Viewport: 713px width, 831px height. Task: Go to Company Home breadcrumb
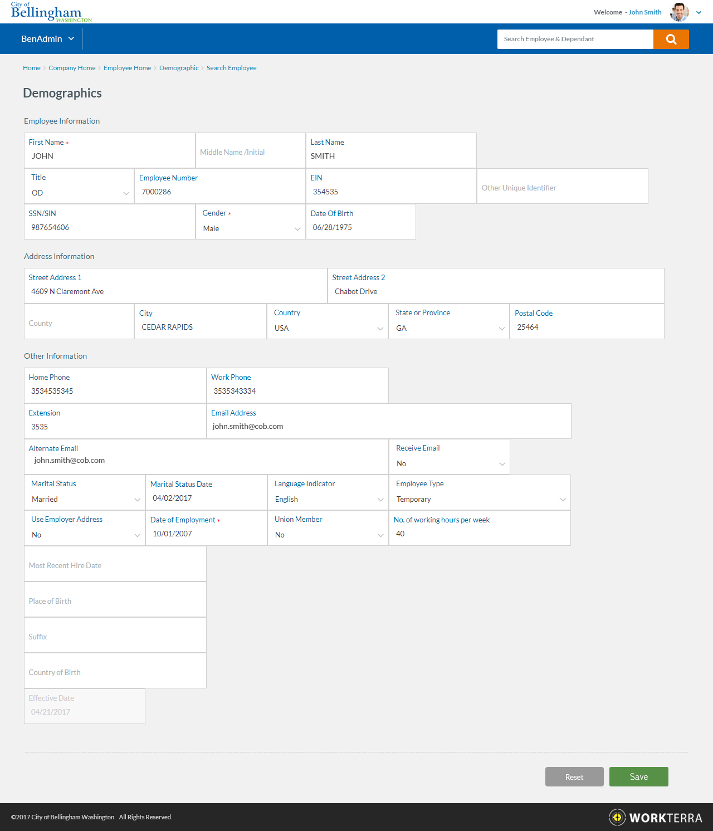point(72,68)
